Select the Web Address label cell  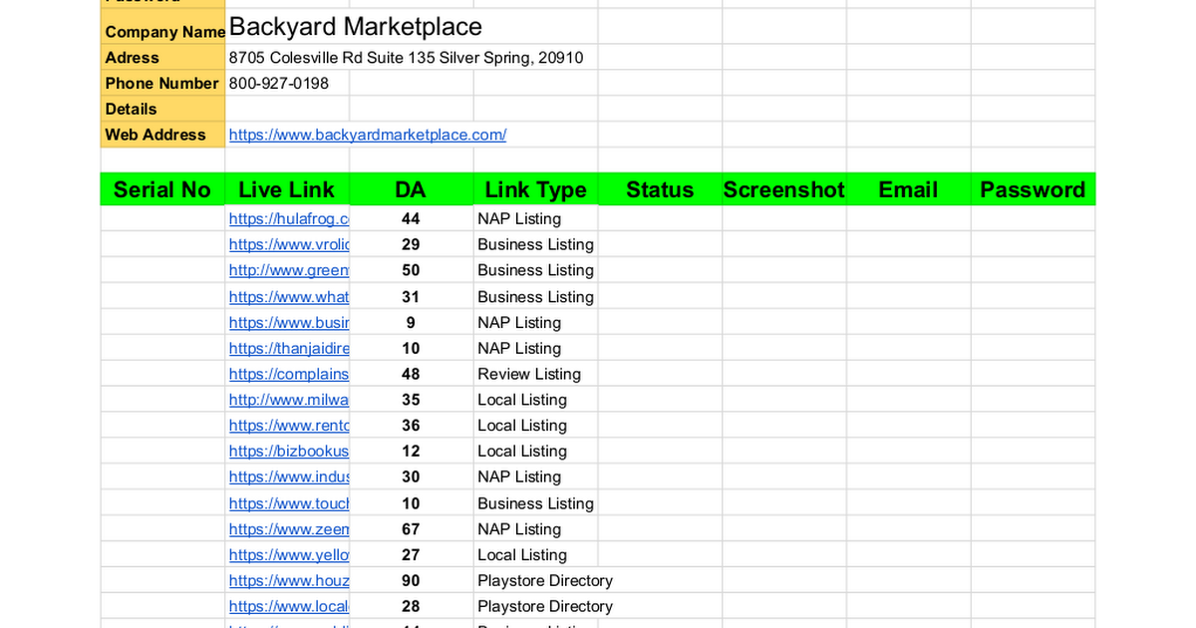point(162,136)
